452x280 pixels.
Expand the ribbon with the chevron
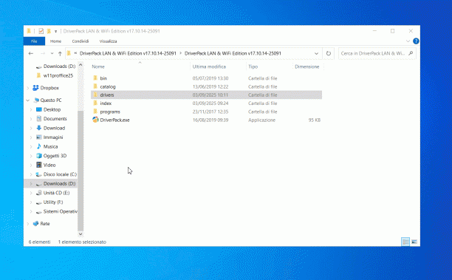pyautogui.click(x=408, y=41)
